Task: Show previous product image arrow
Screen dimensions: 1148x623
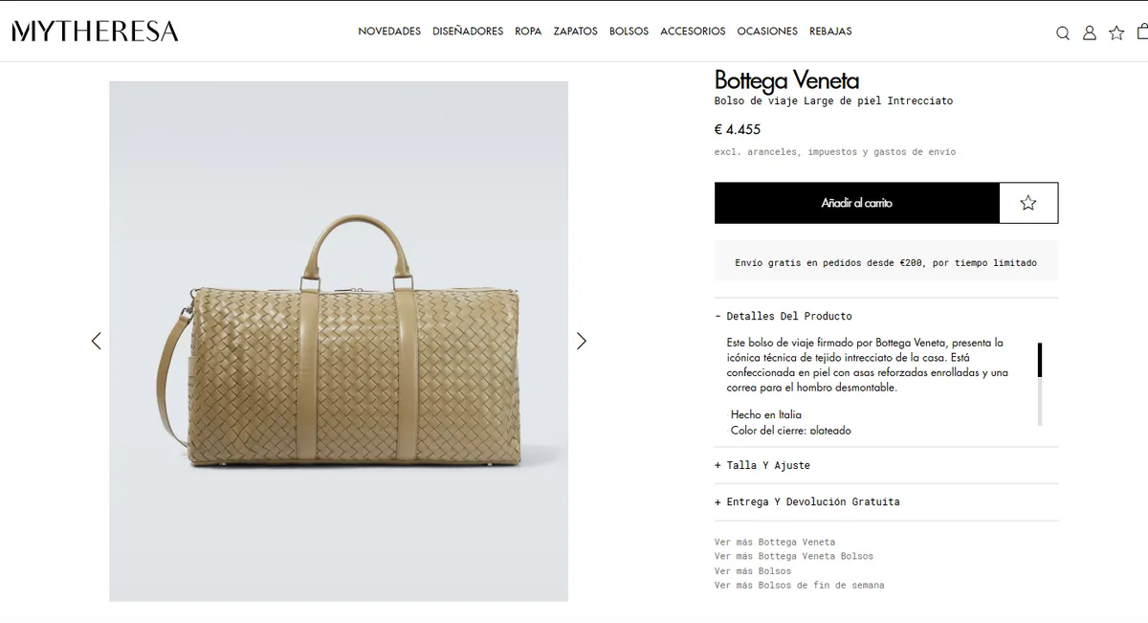Action: (x=96, y=341)
